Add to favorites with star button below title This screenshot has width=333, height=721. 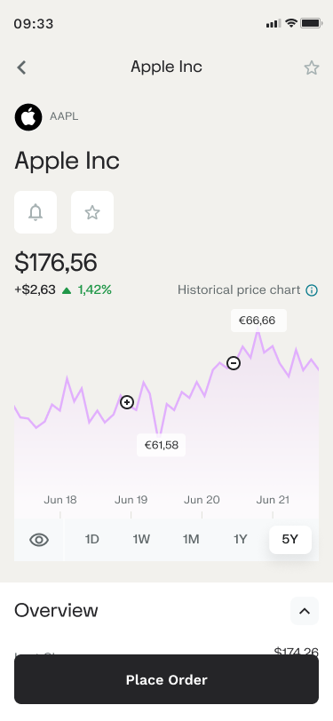(92, 212)
